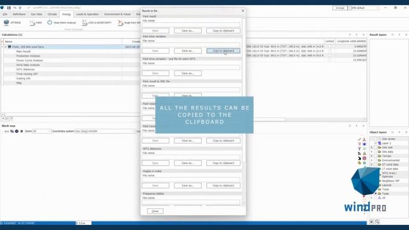Select the text T object tool
This screenshot has height=230, width=409.
pos(359,149)
